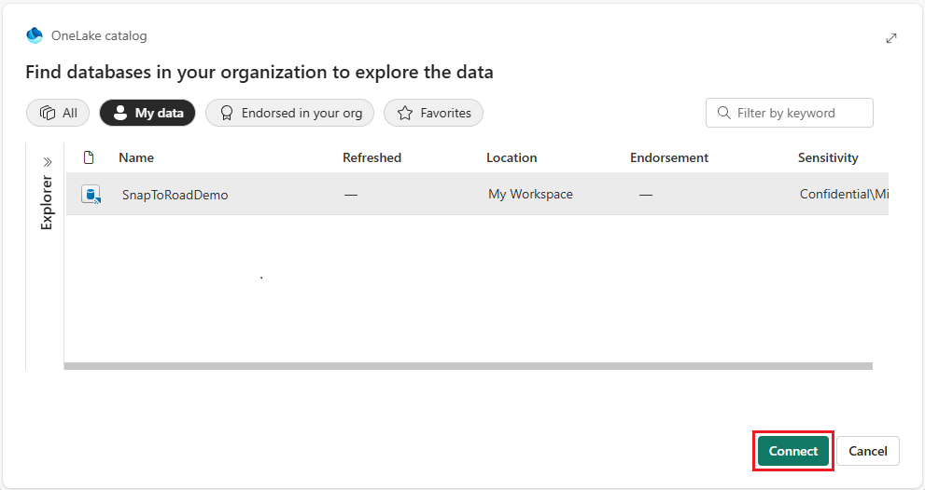Click the file type column header icon
925x490 pixels.
(89, 157)
